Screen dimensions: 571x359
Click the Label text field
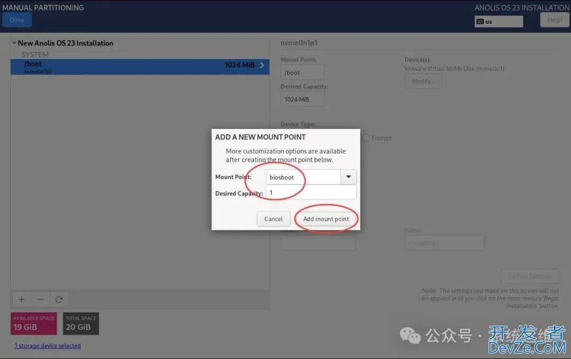click(x=318, y=243)
